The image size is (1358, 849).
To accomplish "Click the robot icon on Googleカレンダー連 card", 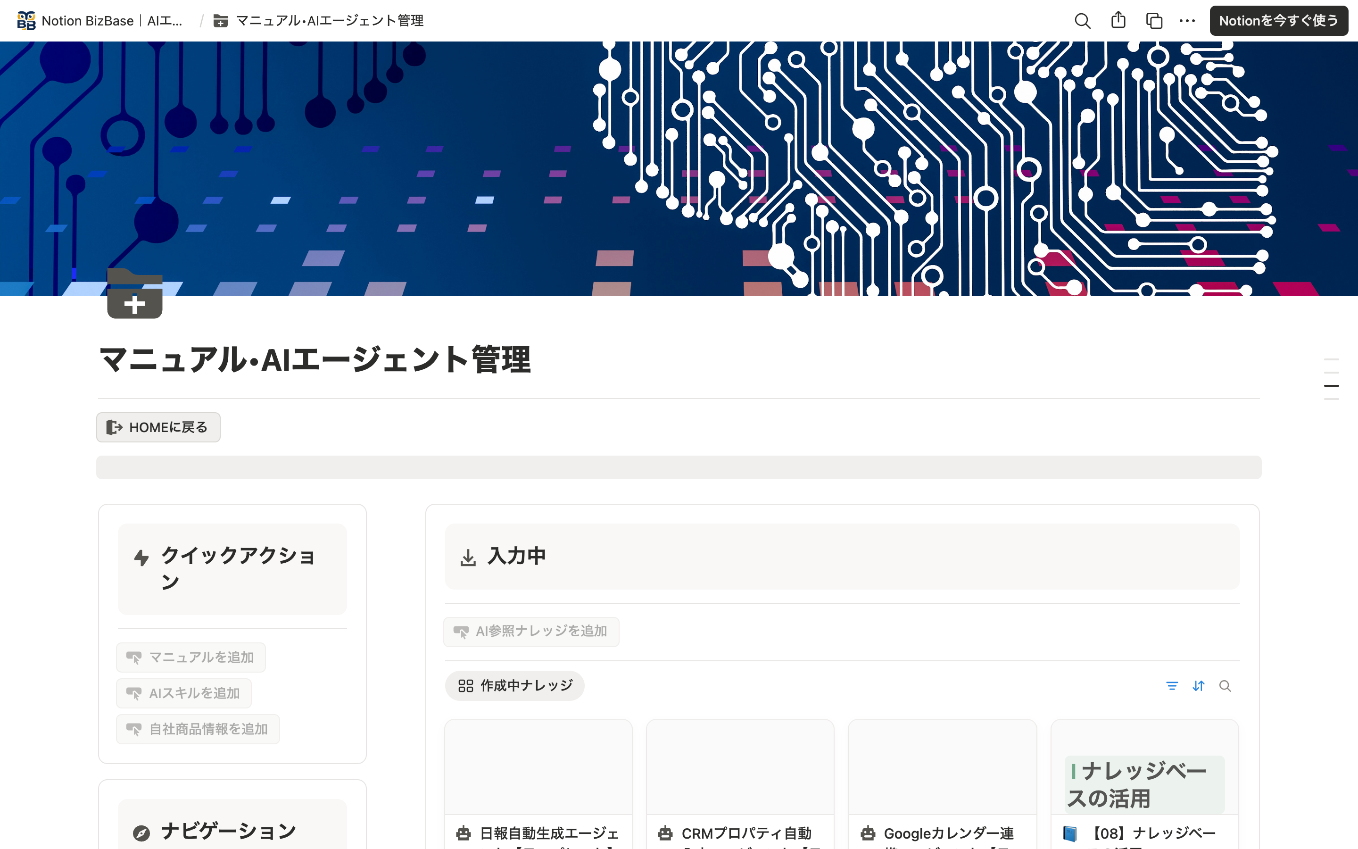I will [x=868, y=832].
